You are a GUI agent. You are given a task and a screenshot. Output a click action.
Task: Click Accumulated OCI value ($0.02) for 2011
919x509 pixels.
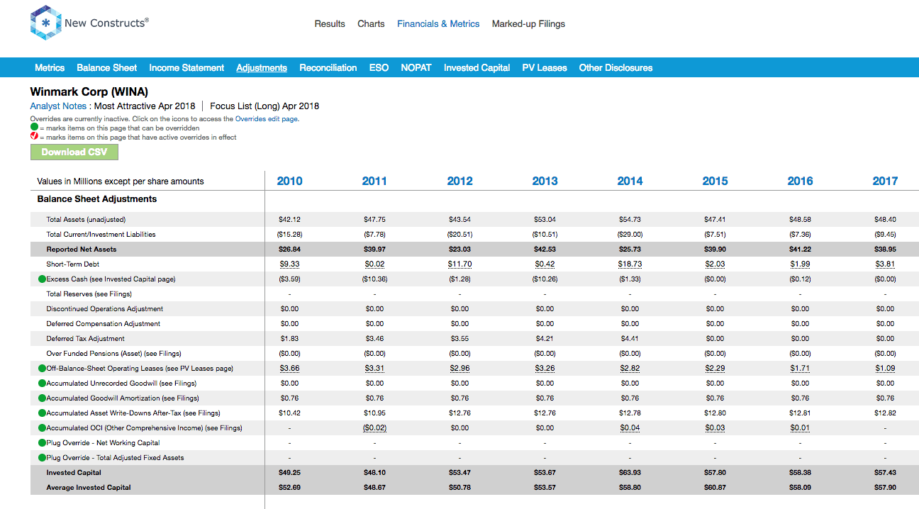click(x=374, y=428)
